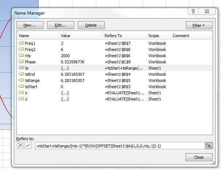Close the Name Manager with Close button
This screenshot has width=221, height=170.
(199, 158)
